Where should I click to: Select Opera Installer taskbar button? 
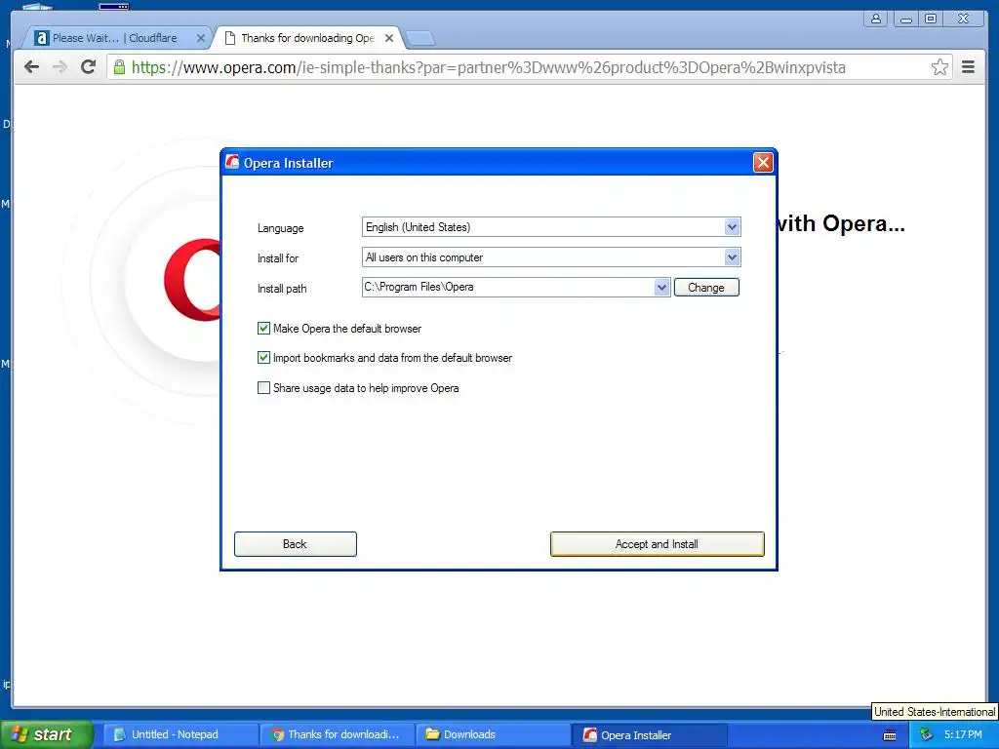pyautogui.click(x=650, y=734)
